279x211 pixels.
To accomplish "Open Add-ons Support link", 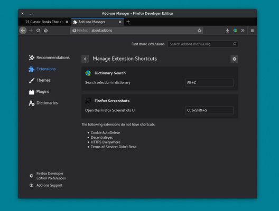I will 50,186.
